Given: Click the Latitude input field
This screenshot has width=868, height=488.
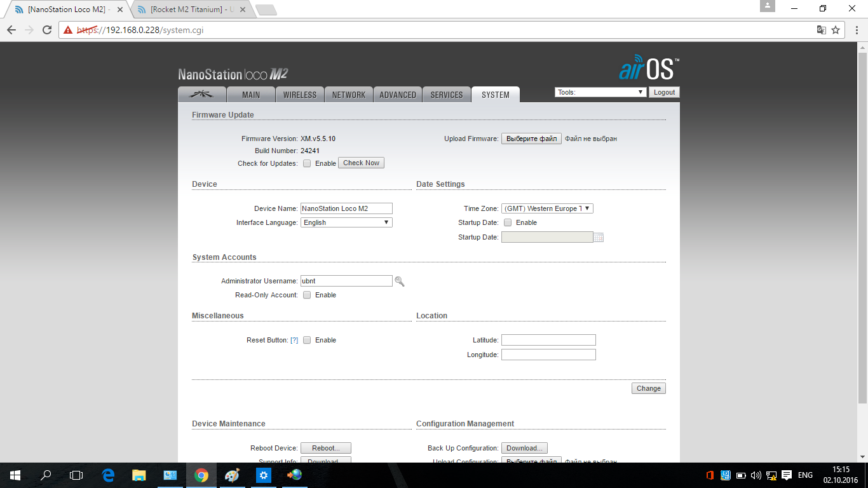Looking at the screenshot, I should coord(548,340).
